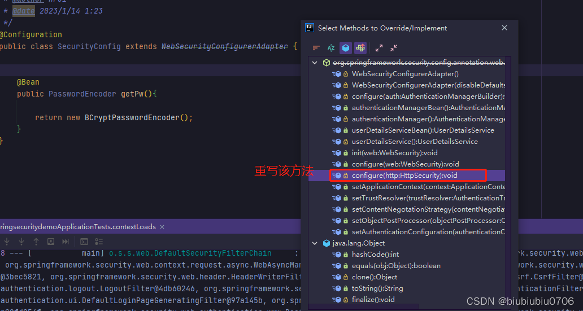Select clone():Object method row
This screenshot has width=583, height=311.
pos(407,277)
